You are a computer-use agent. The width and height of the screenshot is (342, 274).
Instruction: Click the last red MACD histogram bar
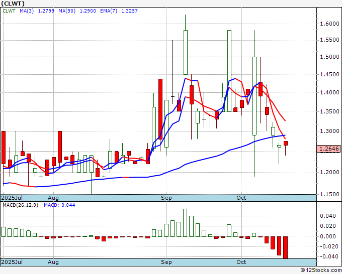point(285,247)
